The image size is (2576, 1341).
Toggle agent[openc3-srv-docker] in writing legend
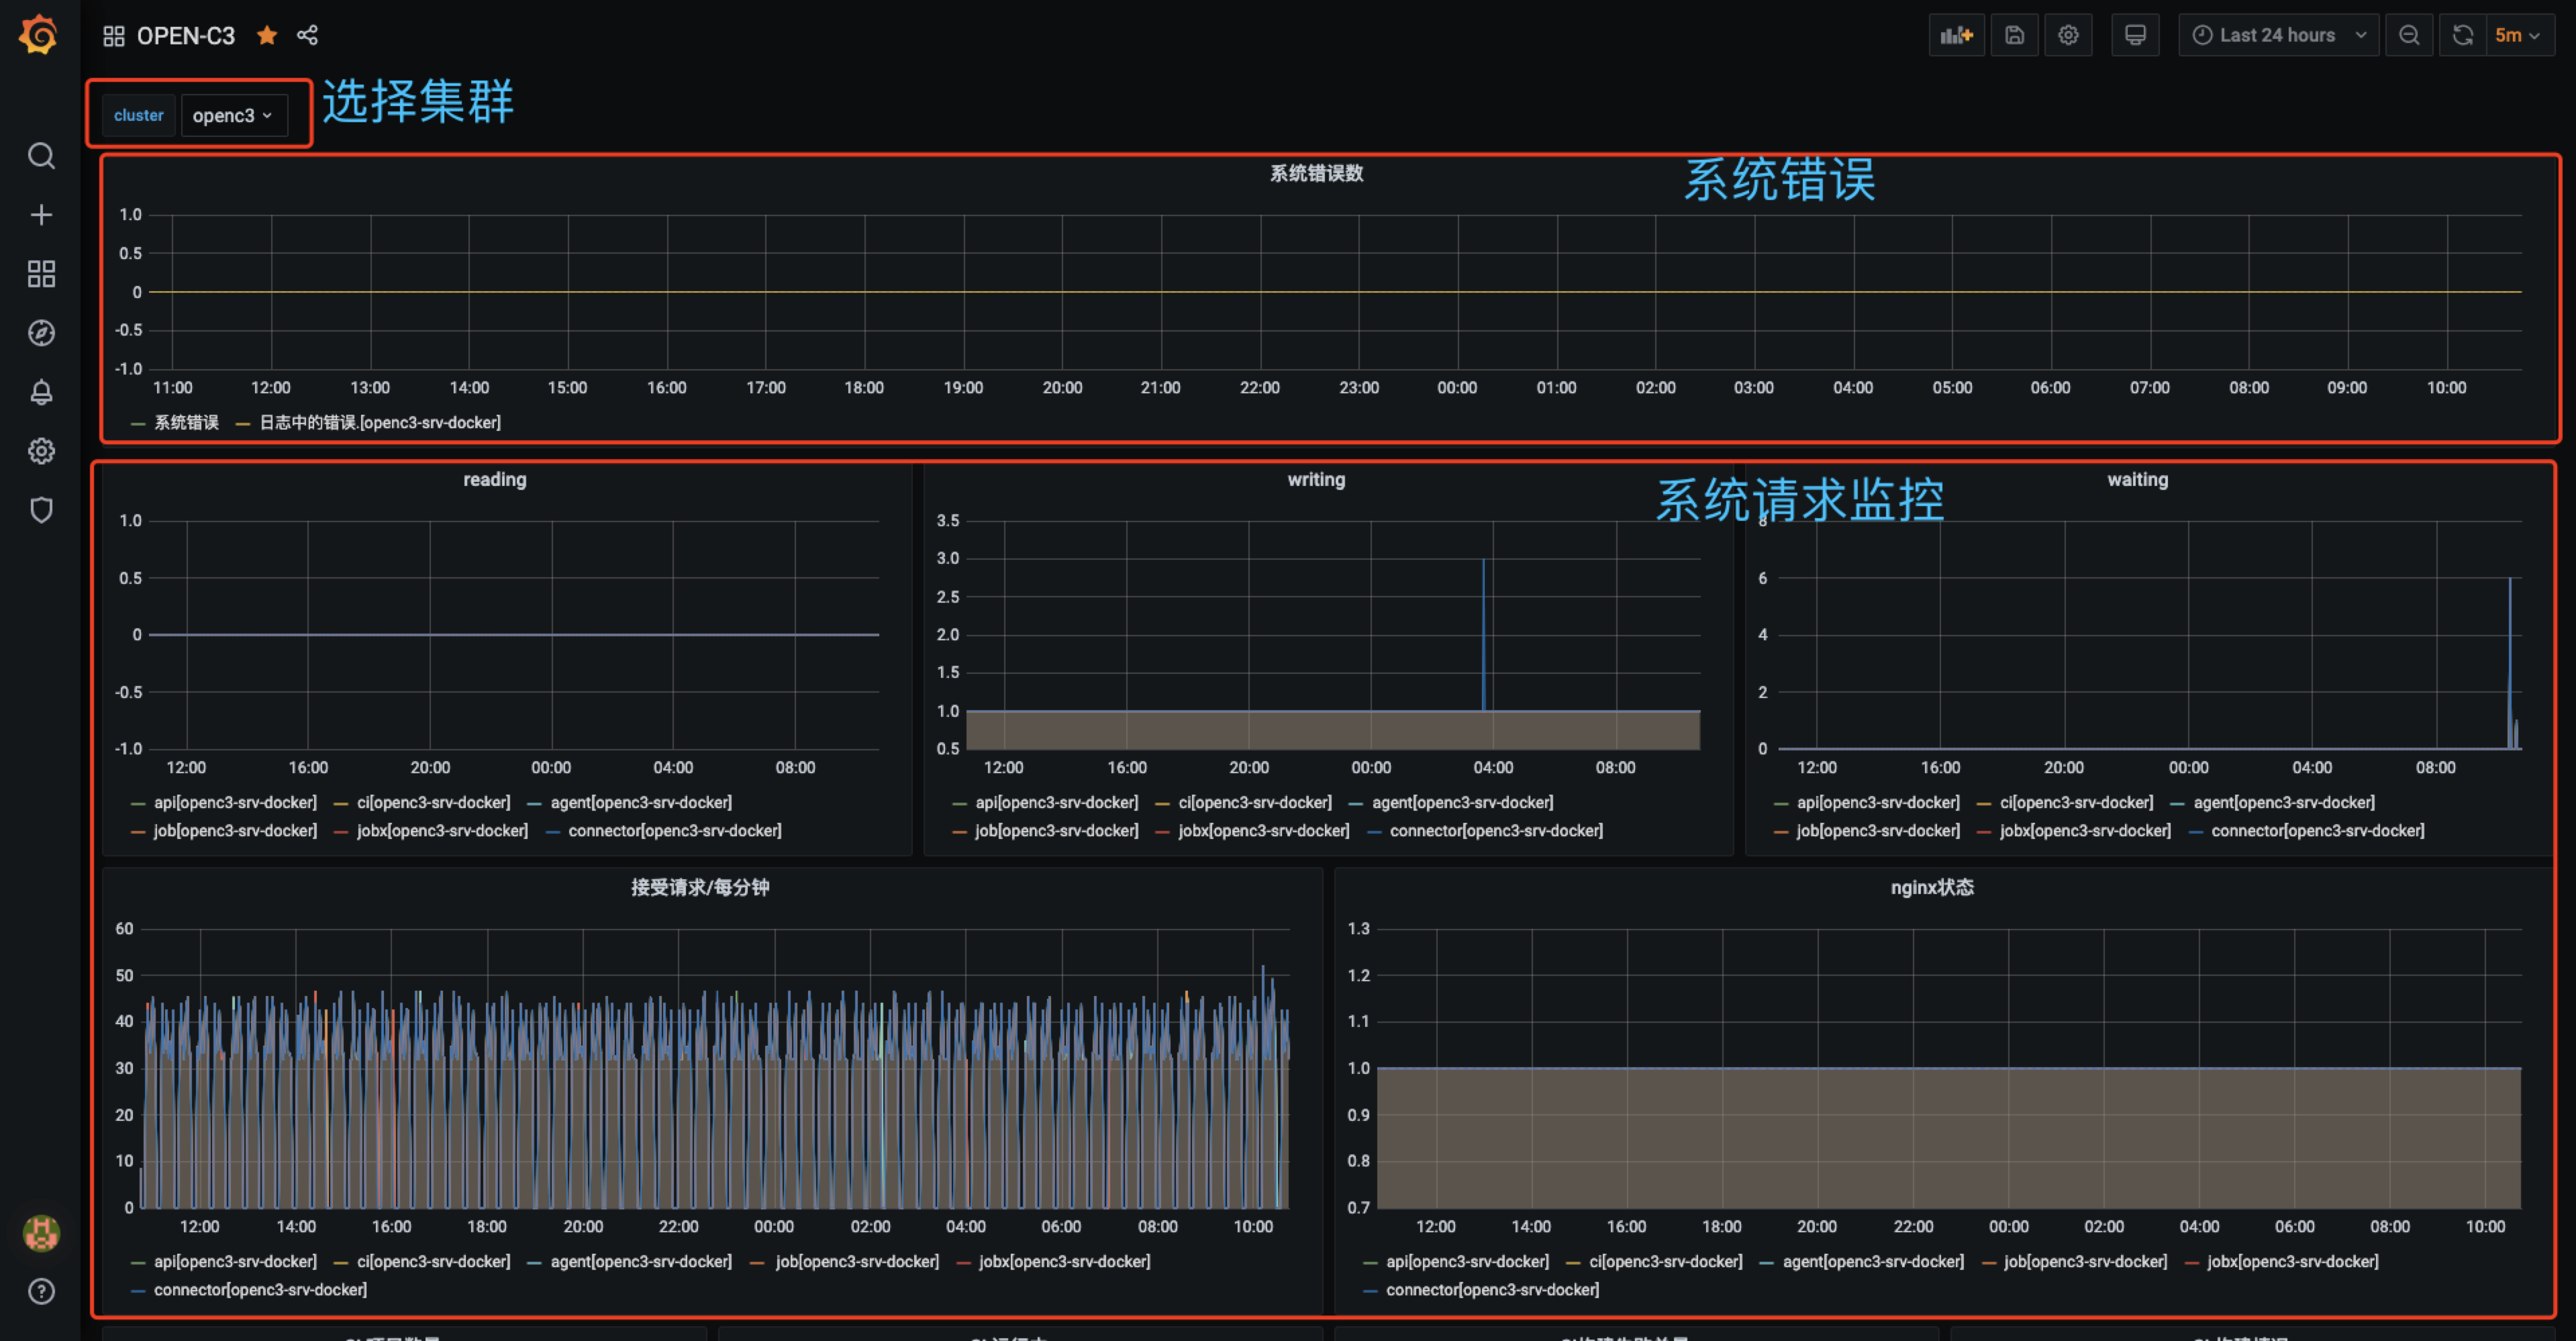[x=1462, y=802]
